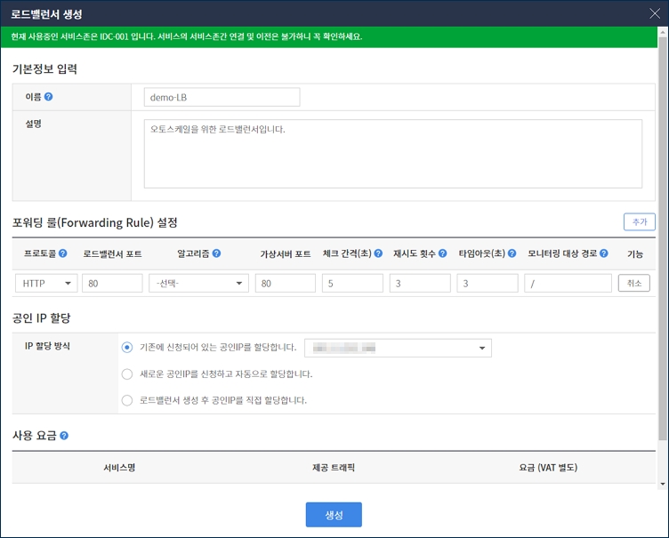This screenshot has width=669, height=538.
Task: Click the 취소 button in the rule row
Action: (634, 284)
